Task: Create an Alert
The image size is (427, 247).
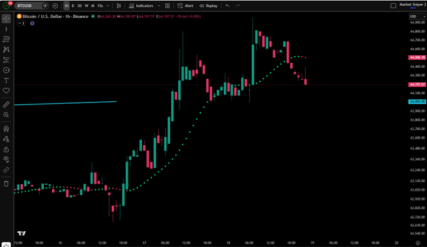Action: [185, 6]
